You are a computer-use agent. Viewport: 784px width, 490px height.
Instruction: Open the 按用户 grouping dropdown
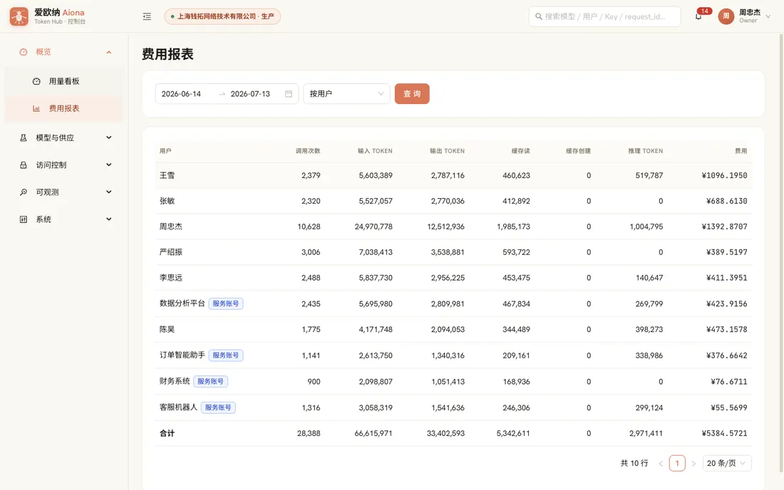pyautogui.click(x=346, y=94)
